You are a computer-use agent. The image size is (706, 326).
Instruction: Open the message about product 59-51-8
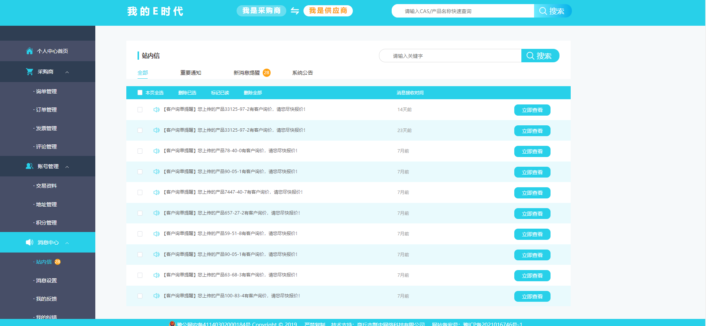231,233
